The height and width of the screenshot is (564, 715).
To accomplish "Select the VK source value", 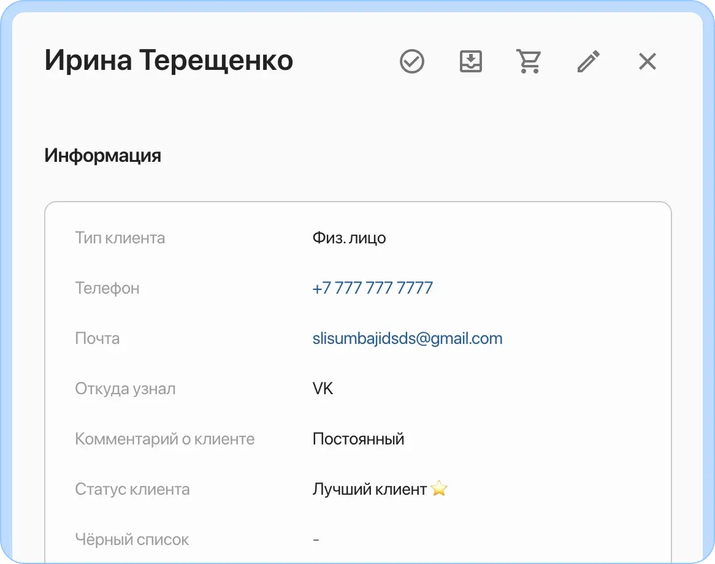I will point(323,388).
